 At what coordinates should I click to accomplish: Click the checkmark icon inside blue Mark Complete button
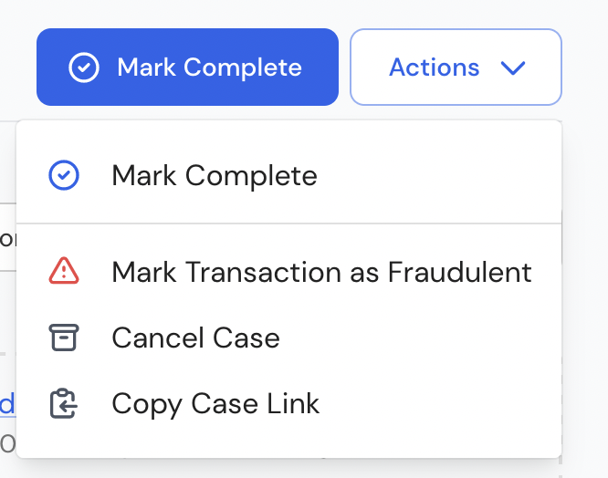[84, 68]
